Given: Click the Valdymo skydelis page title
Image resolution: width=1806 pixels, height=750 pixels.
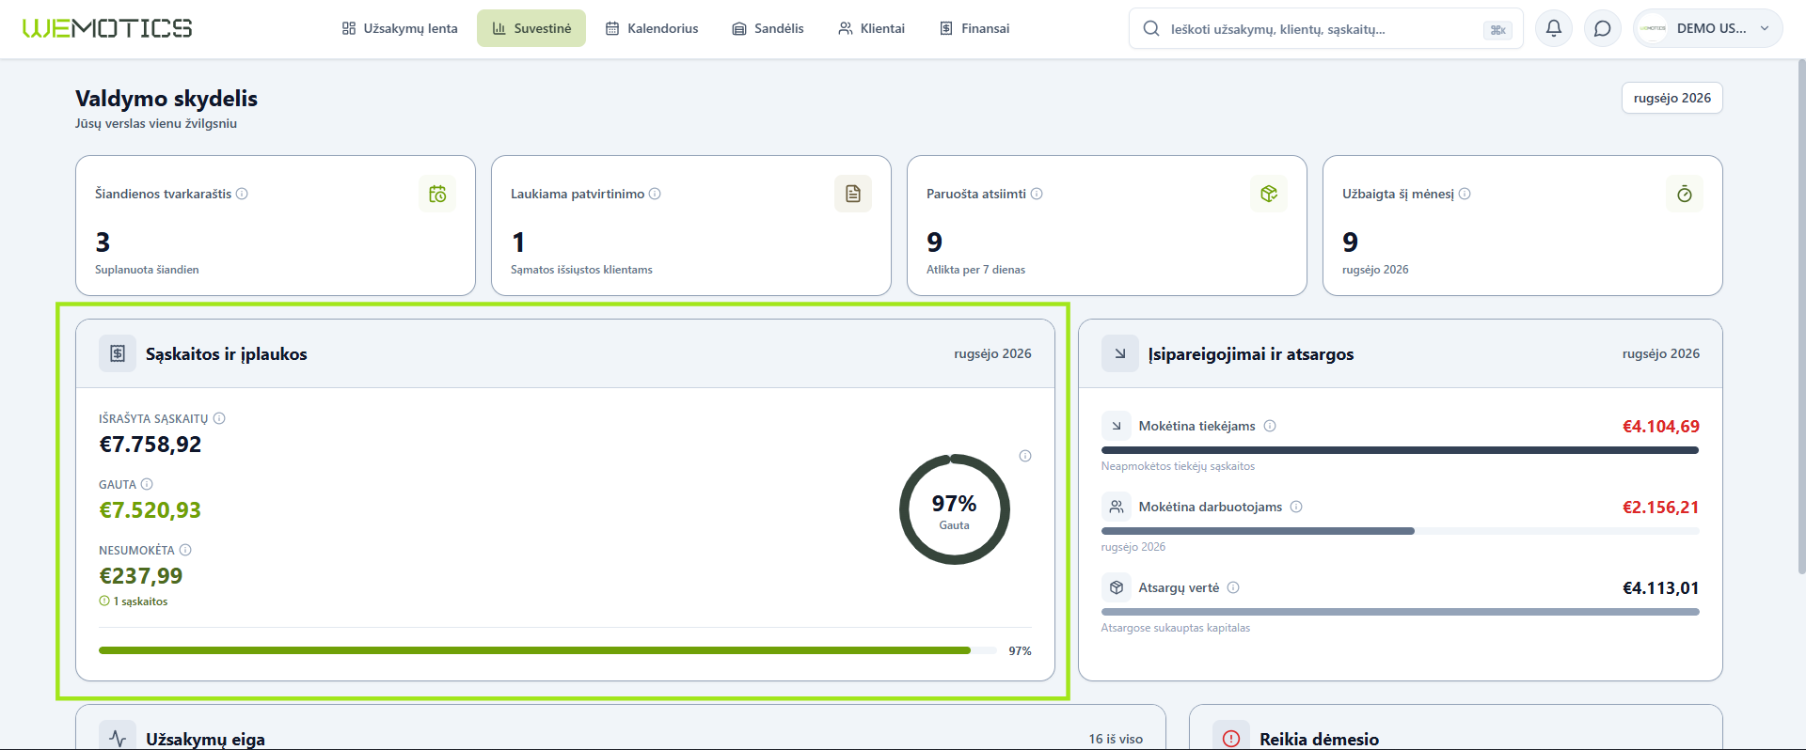Looking at the screenshot, I should [166, 99].
